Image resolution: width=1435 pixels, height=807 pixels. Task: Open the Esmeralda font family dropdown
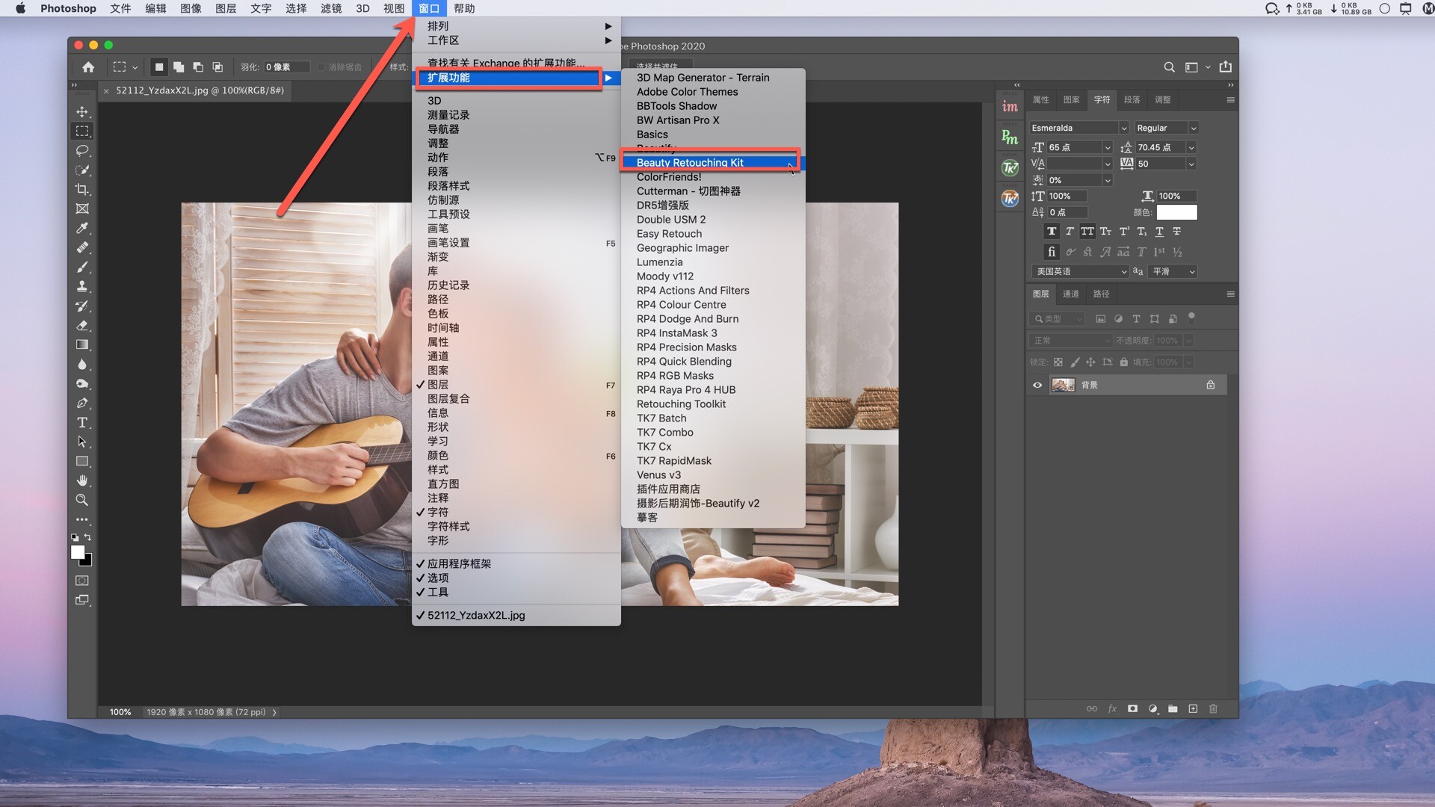pos(1123,129)
